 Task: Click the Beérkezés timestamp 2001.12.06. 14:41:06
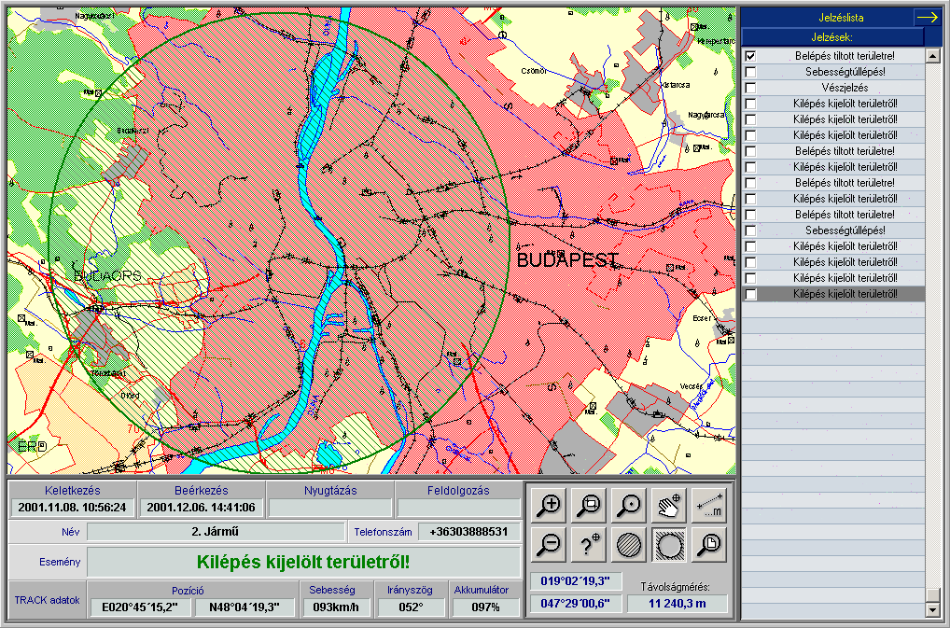pyautogui.click(x=202, y=508)
